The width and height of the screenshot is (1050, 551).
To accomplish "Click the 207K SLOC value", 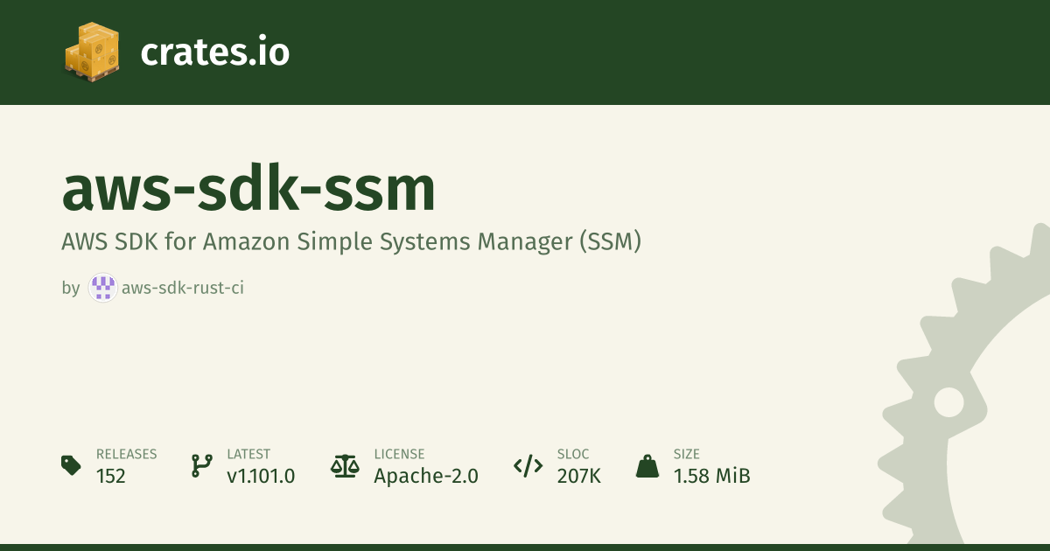I will 578,476.
